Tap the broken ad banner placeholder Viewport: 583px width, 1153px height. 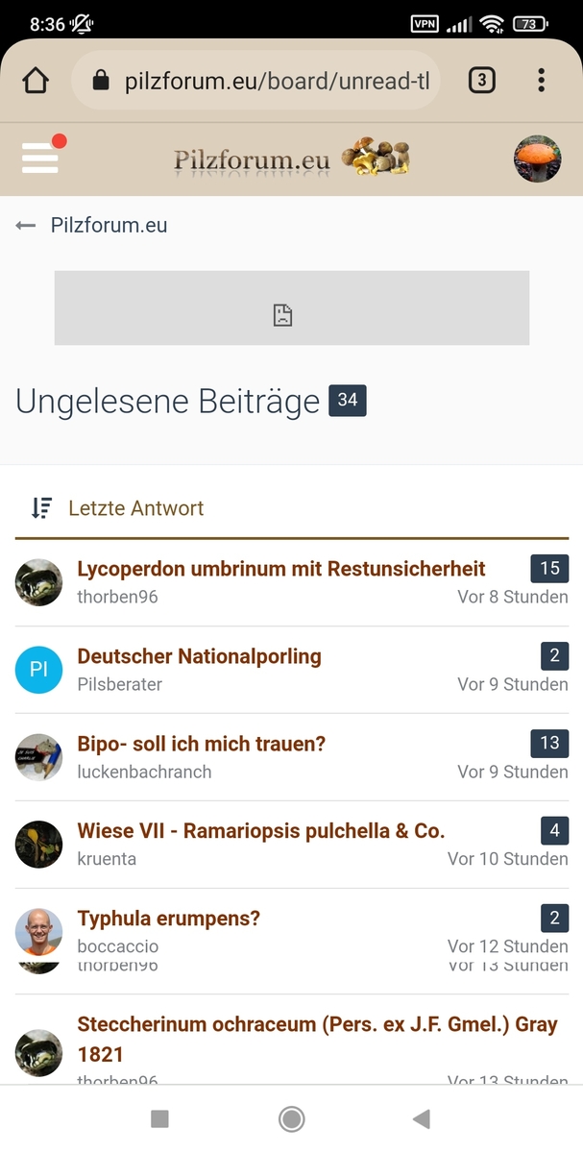(x=291, y=307)
